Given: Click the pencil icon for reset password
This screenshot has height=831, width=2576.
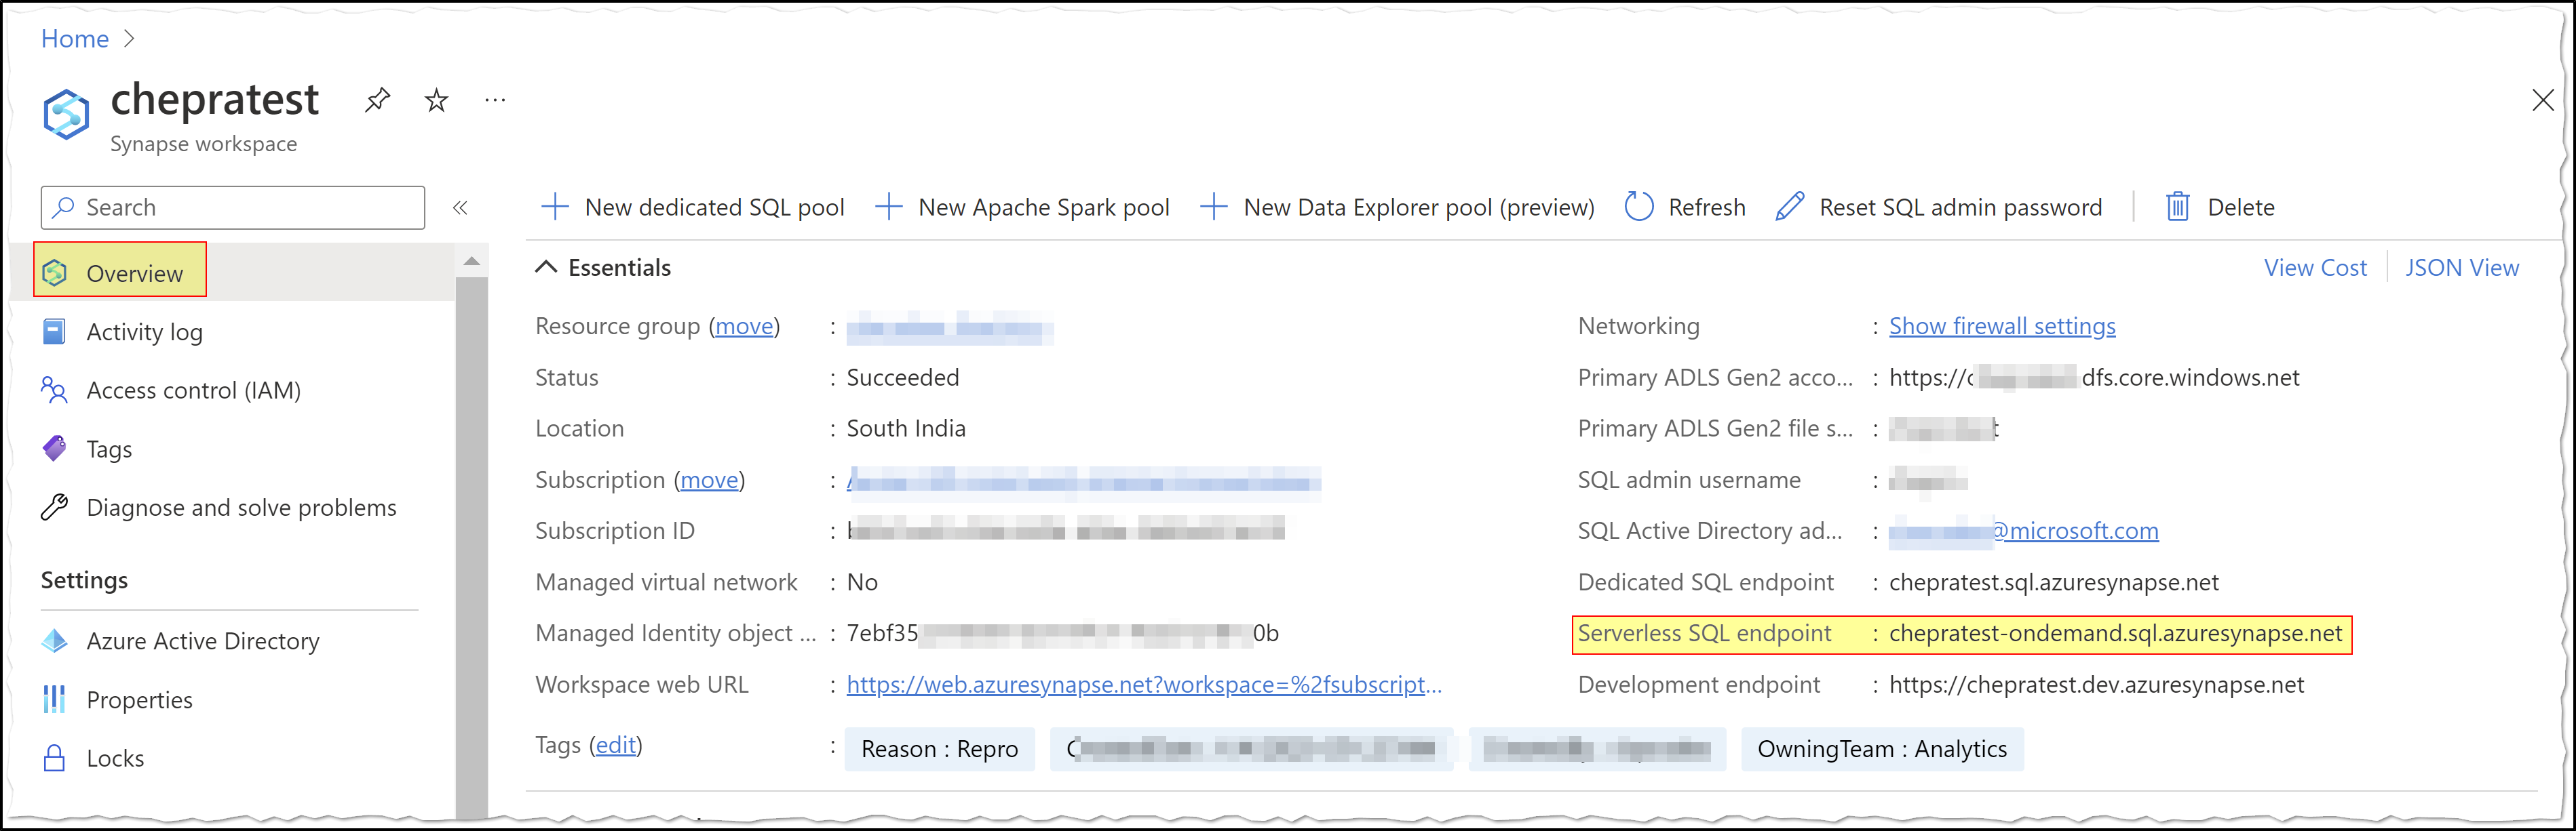Looking at the screenshot, I should tap(1790, 207).
